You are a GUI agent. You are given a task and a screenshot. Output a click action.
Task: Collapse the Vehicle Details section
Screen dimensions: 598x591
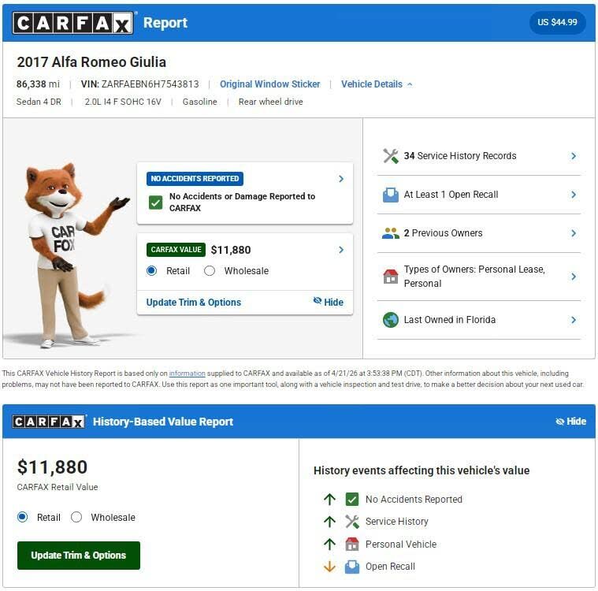pyautogui.click(x=377, y=84)
